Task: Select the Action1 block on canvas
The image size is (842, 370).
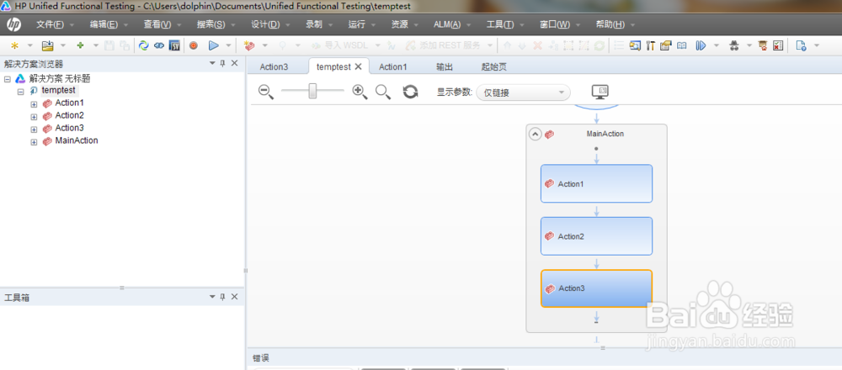Action: pyautogui.click(x=596, y=183)
